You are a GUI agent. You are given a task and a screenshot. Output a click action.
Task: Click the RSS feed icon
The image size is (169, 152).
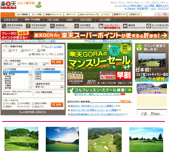125,102
